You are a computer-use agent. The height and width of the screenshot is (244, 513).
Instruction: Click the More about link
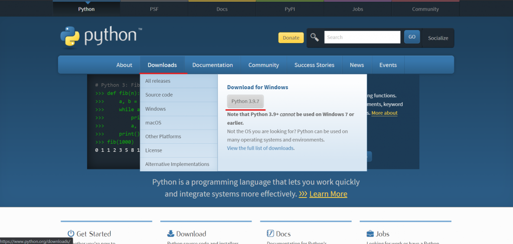pos(384,113)
